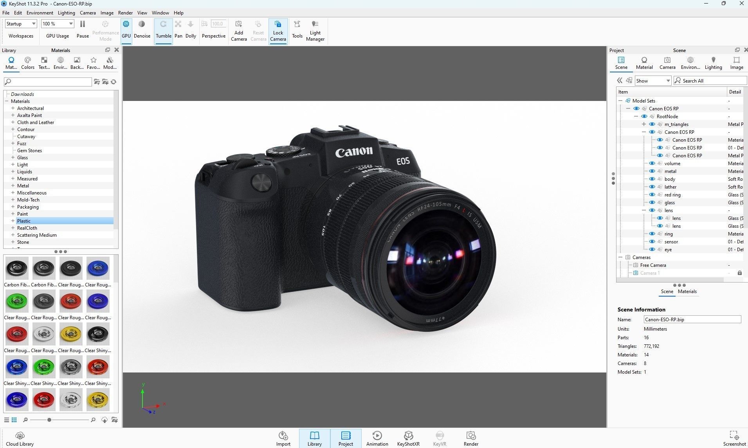Select the Dolly camera tool

[191, 30]
